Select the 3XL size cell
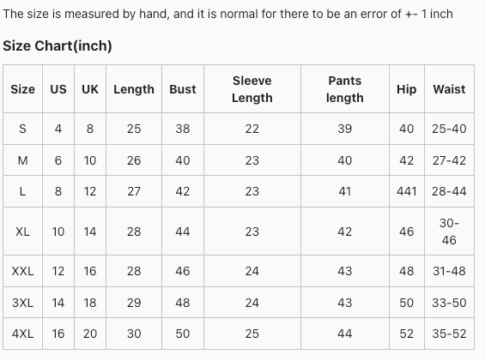Image resolution: width=485 pixels, height=361 pixels. click(22, 303)
